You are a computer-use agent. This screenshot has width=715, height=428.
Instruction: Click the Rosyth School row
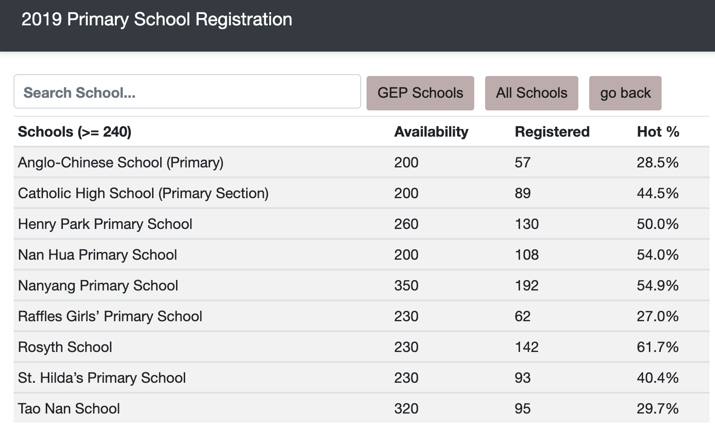pyautogui.click(x=65, y=347)
